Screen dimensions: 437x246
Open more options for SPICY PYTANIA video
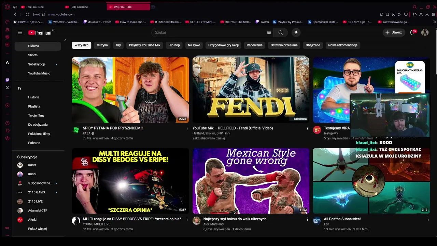(187, 128)
